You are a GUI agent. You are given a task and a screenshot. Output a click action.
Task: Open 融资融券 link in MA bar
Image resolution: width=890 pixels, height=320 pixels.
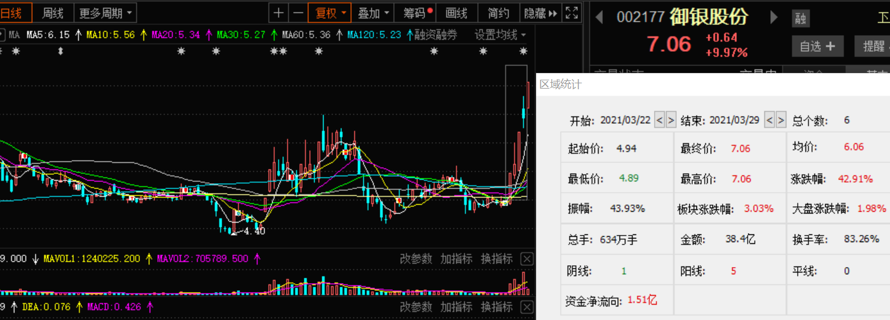pos(435,35)
